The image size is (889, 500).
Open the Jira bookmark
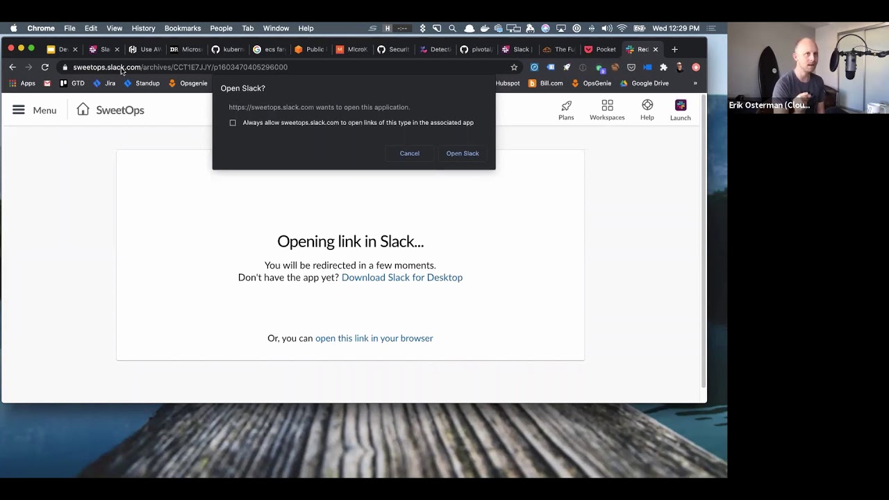[x=104, y=83]
